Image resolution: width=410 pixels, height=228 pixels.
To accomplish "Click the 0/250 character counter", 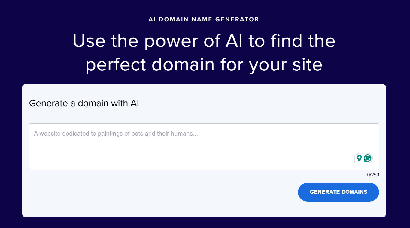I will [x=373, y=175].
